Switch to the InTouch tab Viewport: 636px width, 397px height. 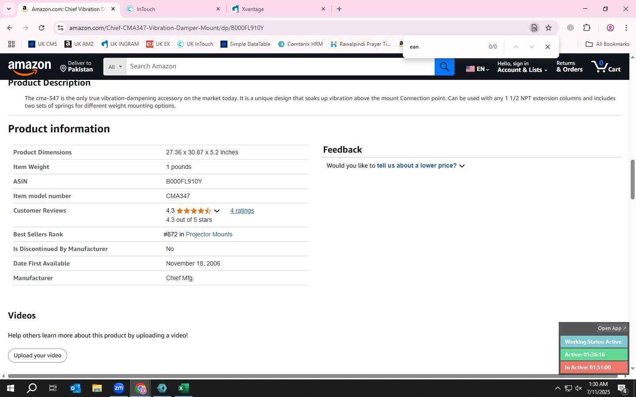point(173,9)
